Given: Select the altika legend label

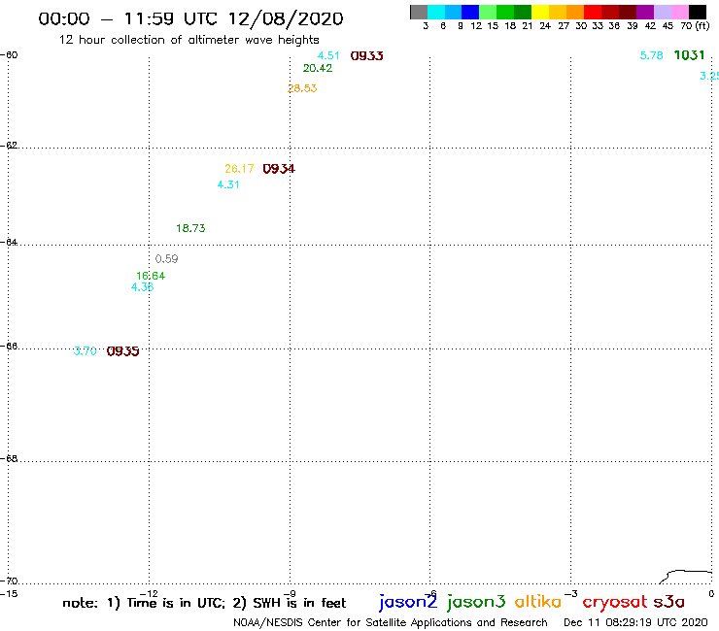Looking at the screenshot, I should [538, 601].
